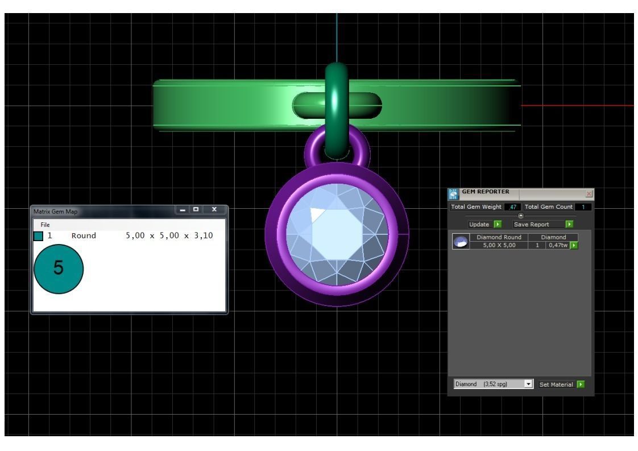Select the teal circle labeled 5
This screenshot has height=451, width=638.
click(59, 269)
